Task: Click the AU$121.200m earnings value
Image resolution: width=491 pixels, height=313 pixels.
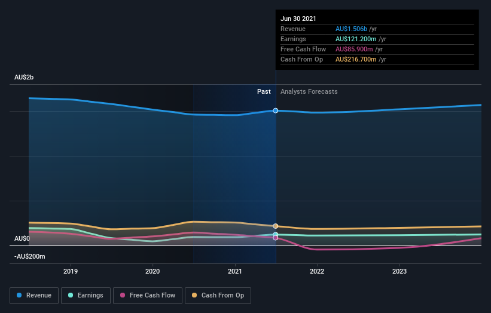Action: tap(356, 39)
